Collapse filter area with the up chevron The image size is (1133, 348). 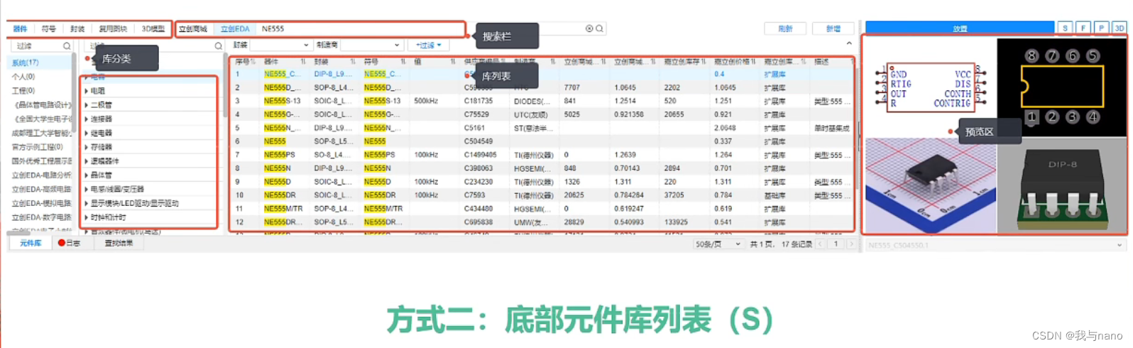(849, 44)
